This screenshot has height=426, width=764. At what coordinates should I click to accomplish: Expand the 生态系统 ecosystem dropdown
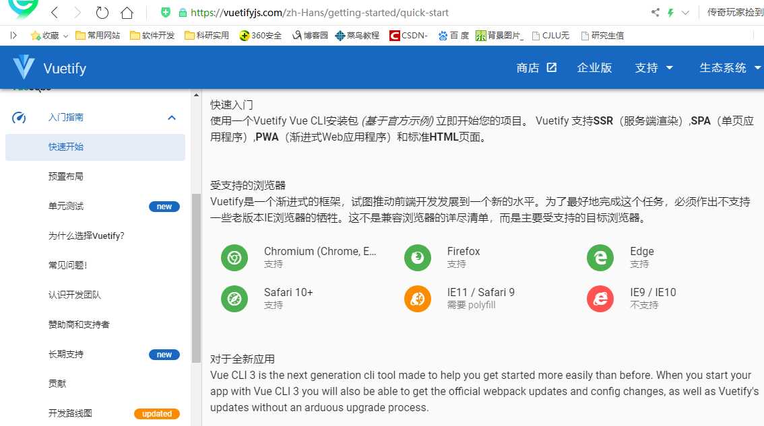pyautogui.click(x=730, y=68)
